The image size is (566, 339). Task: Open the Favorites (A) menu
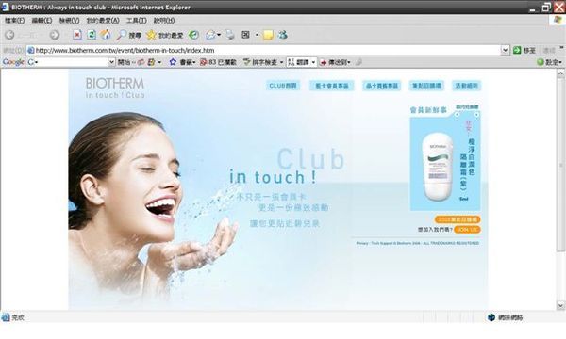(x=103, y=21)
